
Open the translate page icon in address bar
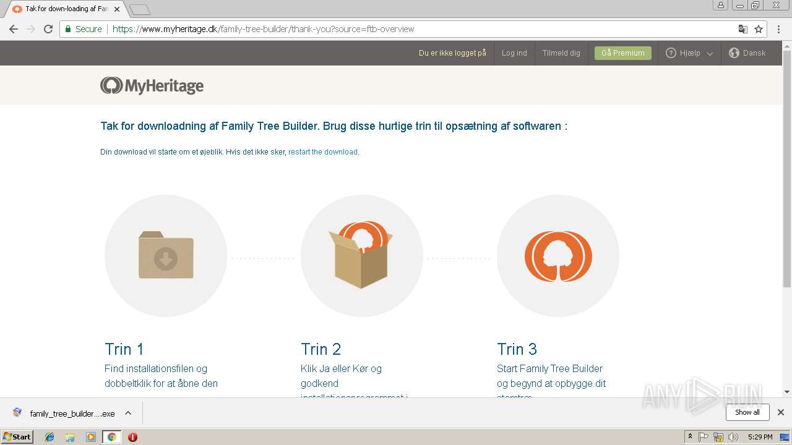tap(743, 29)
